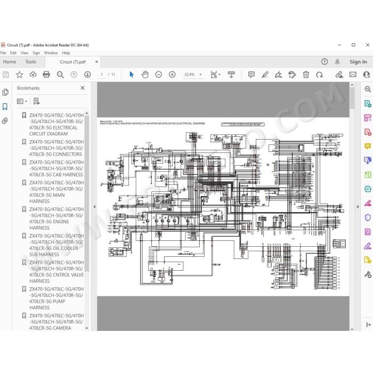Screen dimensions: 373x373
Task: Go to next page arrow icon
Action: tap(87, 75)
